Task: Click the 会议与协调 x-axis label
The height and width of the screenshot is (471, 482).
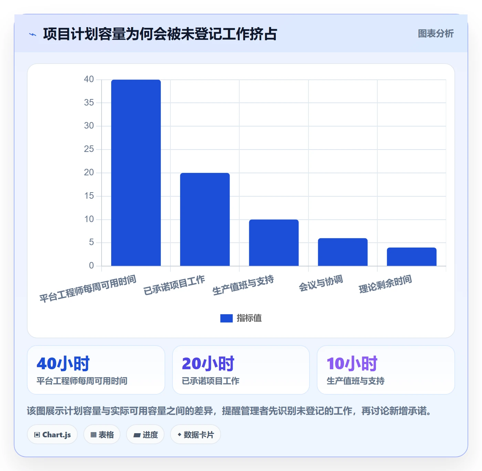Action: coord(321,283)
